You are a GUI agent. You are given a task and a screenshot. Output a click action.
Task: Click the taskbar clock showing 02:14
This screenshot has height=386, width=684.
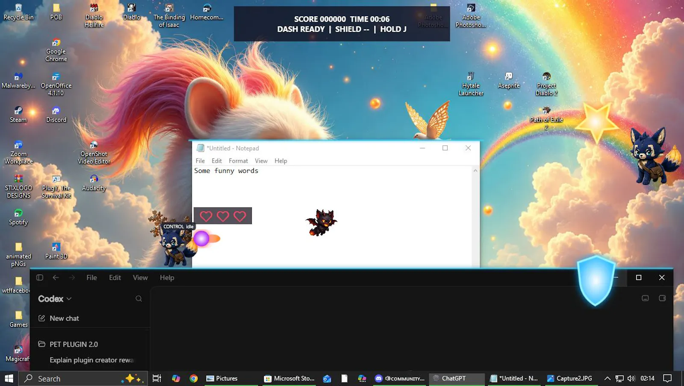648,378
